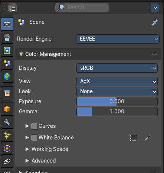Open the properties options dropdown button
The width and height of the screenshot is (164, 173).
click(155, 8)
